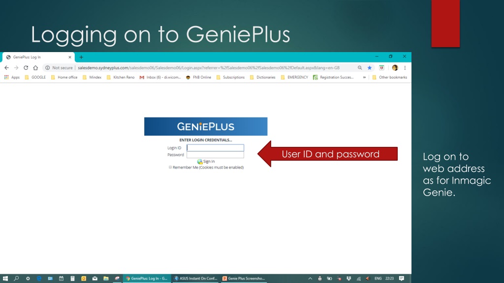The image size is (504, 283).
Task: Open the notification action center
Action: [x=402, y=279]
